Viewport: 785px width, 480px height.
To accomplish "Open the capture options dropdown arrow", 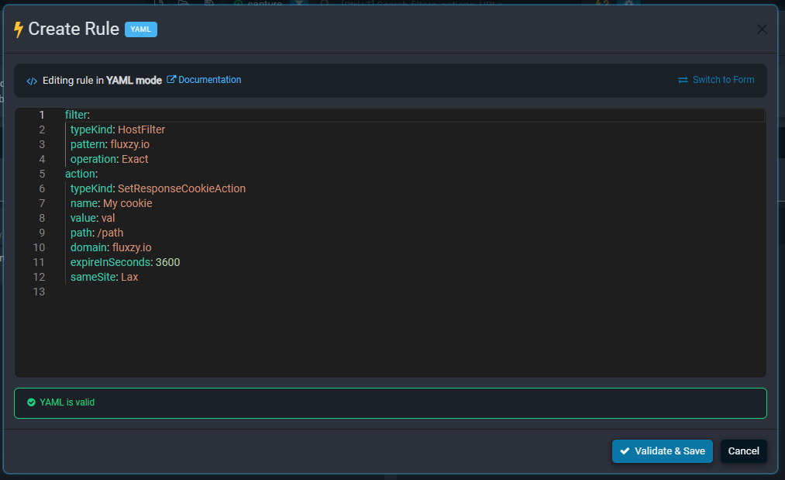I will (301, 3).
